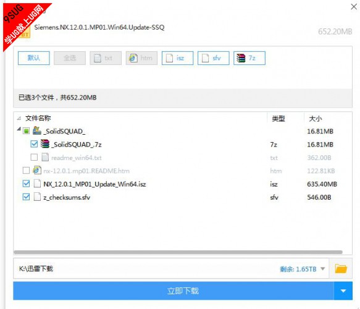Uncheck the _SolidSQUAD_.7z file checkbox
Screen dimensions: 360x309
pos(34,144)
